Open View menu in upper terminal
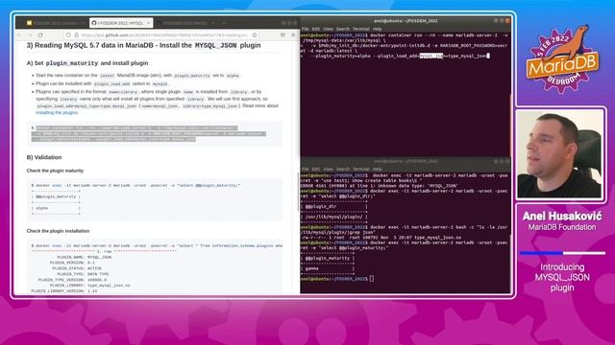This screenshot has height=345, width=615. coord(328,29)
